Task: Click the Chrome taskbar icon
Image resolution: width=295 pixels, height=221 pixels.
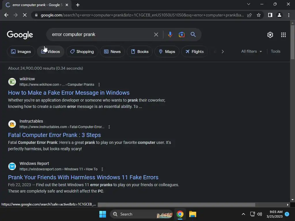Action: point(180,214)
